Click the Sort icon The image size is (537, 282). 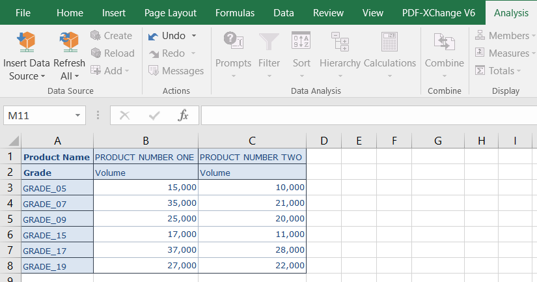click(301, 42)
